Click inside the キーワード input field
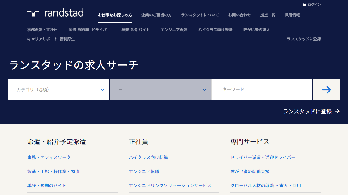The width and height of the screenshot is (348, 195). tap(262, 89)
